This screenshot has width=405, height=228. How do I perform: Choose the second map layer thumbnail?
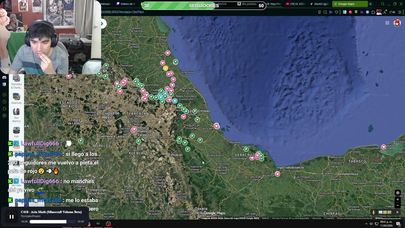[x=385, y=212]
